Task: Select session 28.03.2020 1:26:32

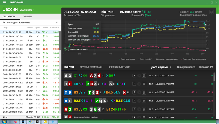Action: 30,95
